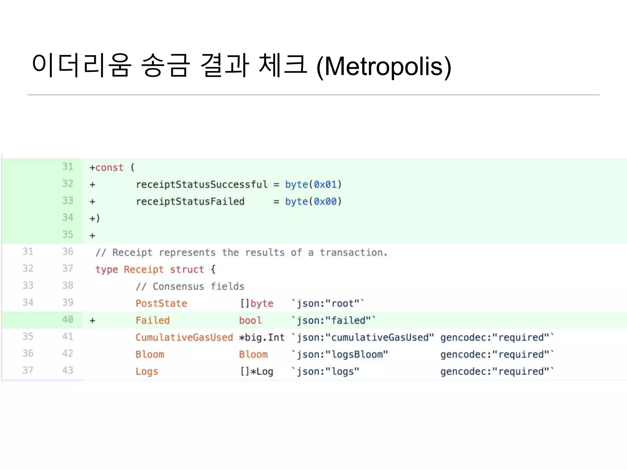Click new line number 39 beside PostState
This screenshot has height=470, width=627.
(68, 303)
